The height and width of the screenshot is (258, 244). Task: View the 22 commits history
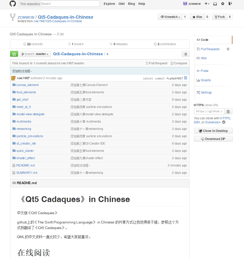[x=33, y=44]
